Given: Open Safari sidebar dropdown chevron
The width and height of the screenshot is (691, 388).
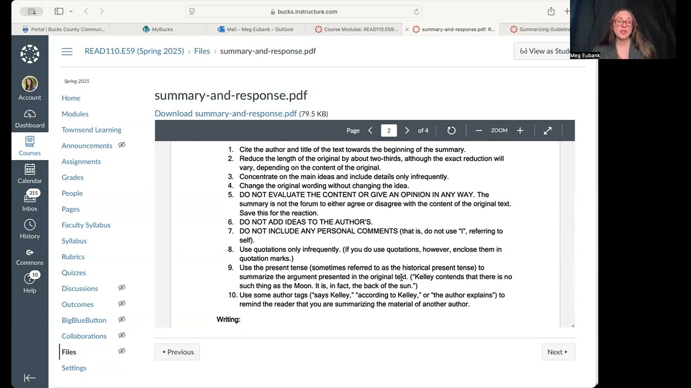Looking at the screenshot, I should [71, 11].
